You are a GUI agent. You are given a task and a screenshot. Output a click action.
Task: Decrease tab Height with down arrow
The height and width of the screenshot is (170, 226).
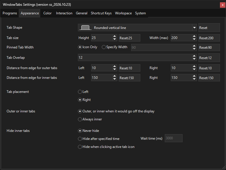(x=115, y=39)
